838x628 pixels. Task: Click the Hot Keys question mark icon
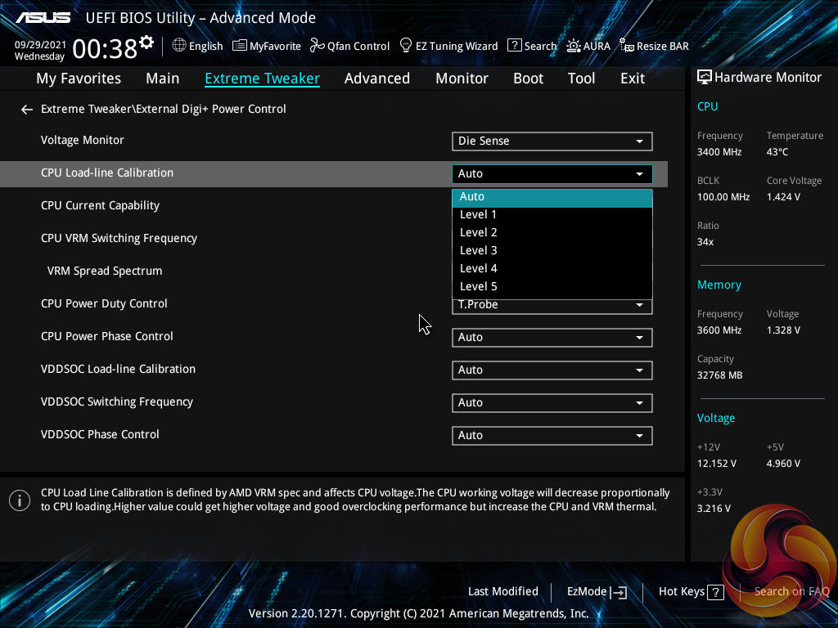click(x=715, y=592)
